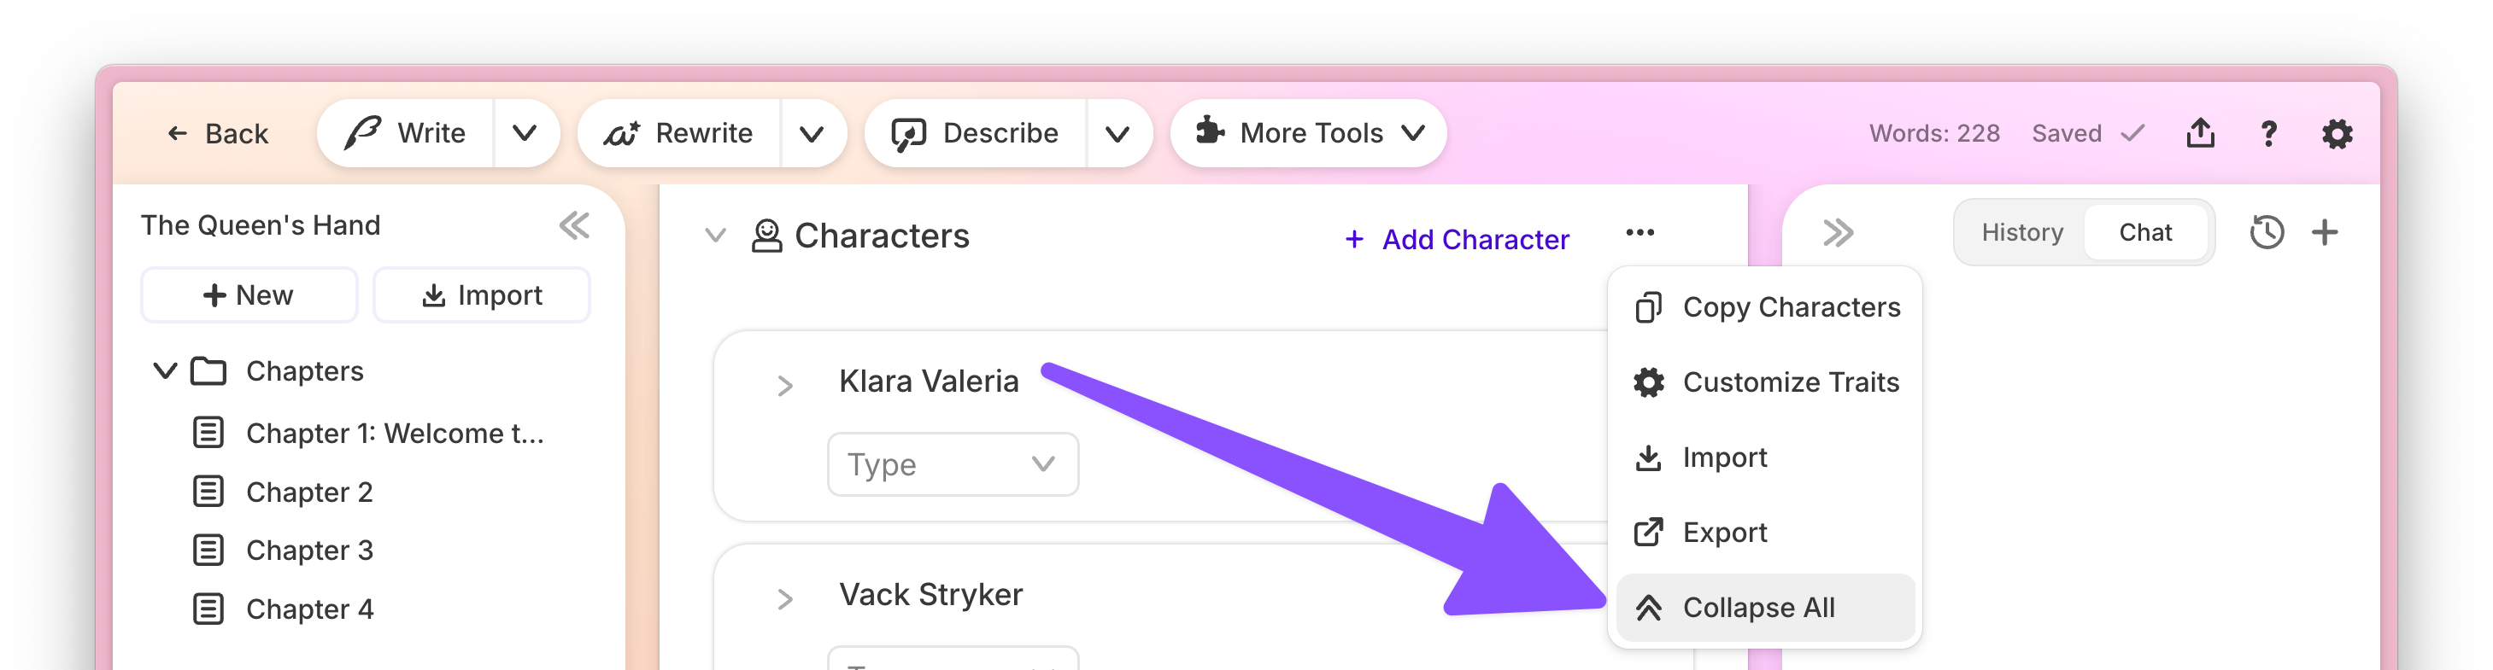Switch to the Chat tab
Viewport: 2493px width, 670px height.
(x=2144, y=232)
